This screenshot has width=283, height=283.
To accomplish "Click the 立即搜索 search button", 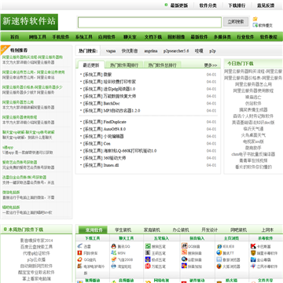I will 236,22.
